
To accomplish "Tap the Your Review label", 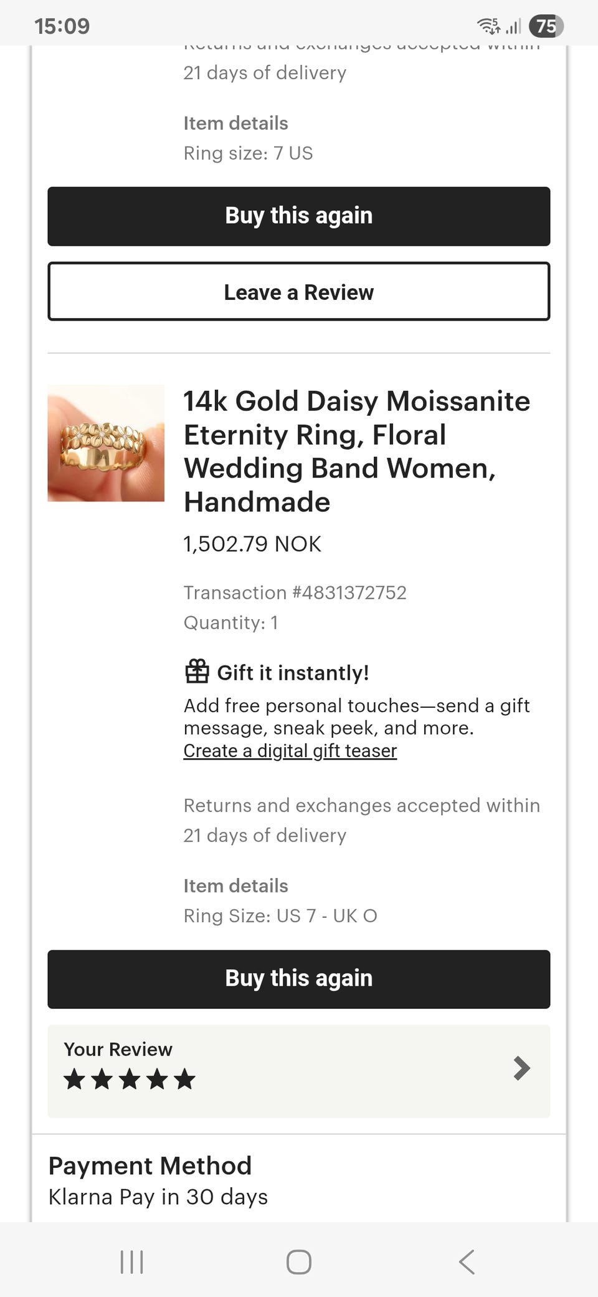I will pos(118,1049).
